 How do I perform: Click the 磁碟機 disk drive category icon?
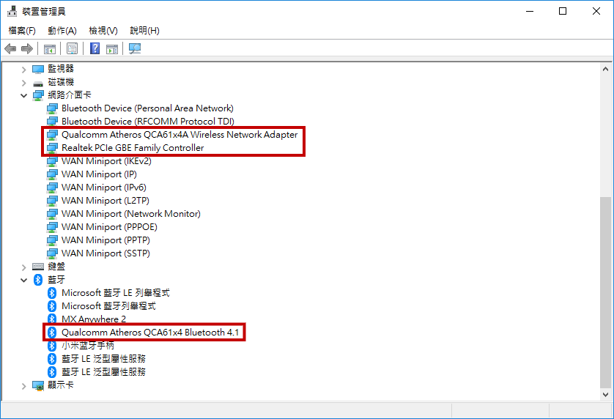coord(38,83)
